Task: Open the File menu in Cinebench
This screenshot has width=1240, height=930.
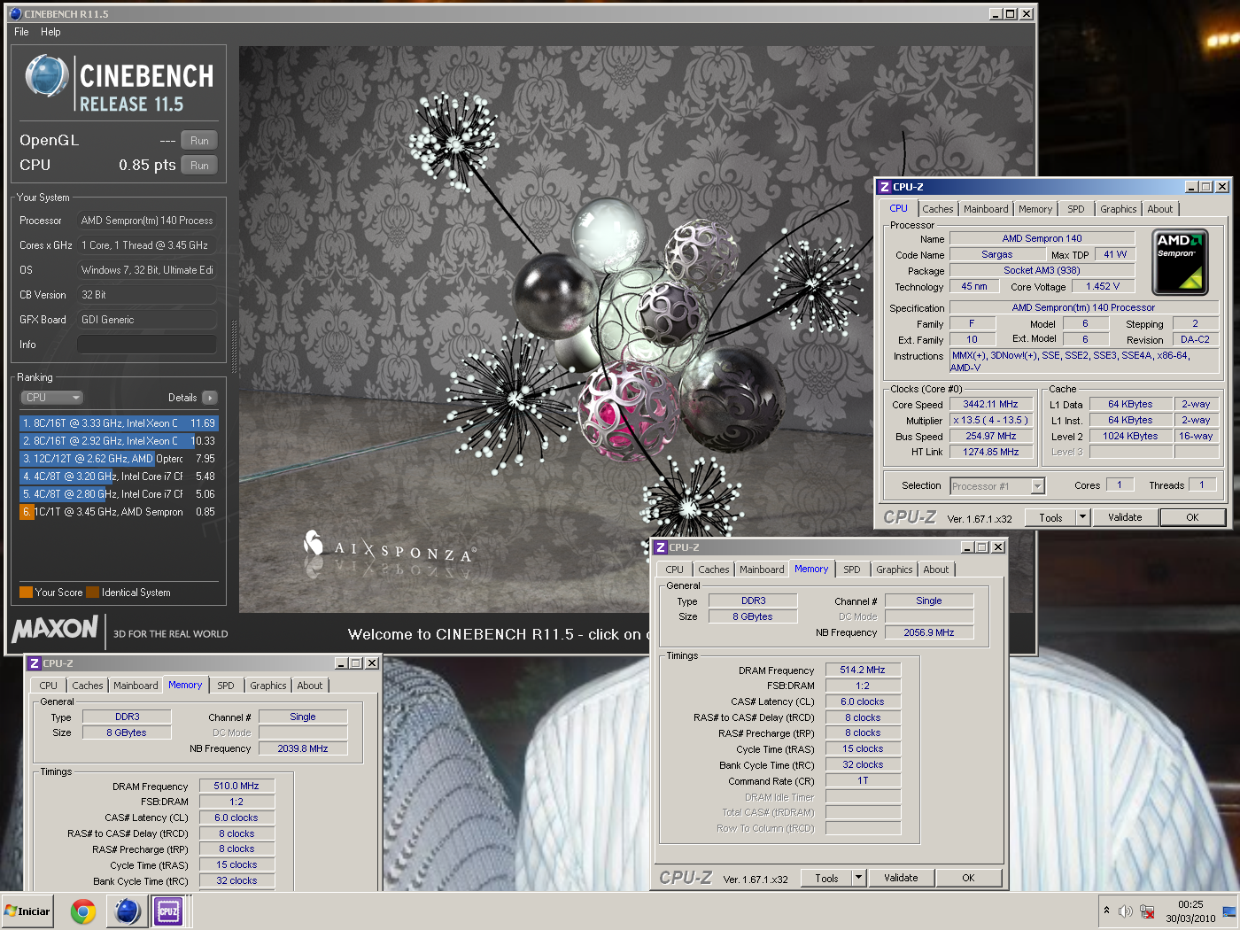Action: [x=21, y=32]
